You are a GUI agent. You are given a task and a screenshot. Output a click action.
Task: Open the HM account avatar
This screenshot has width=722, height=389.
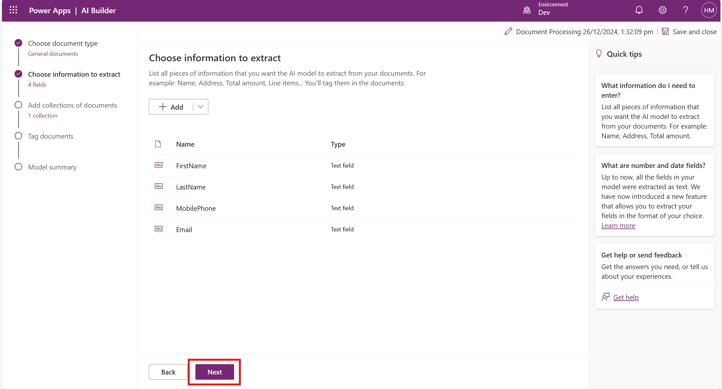pos(709,10)
